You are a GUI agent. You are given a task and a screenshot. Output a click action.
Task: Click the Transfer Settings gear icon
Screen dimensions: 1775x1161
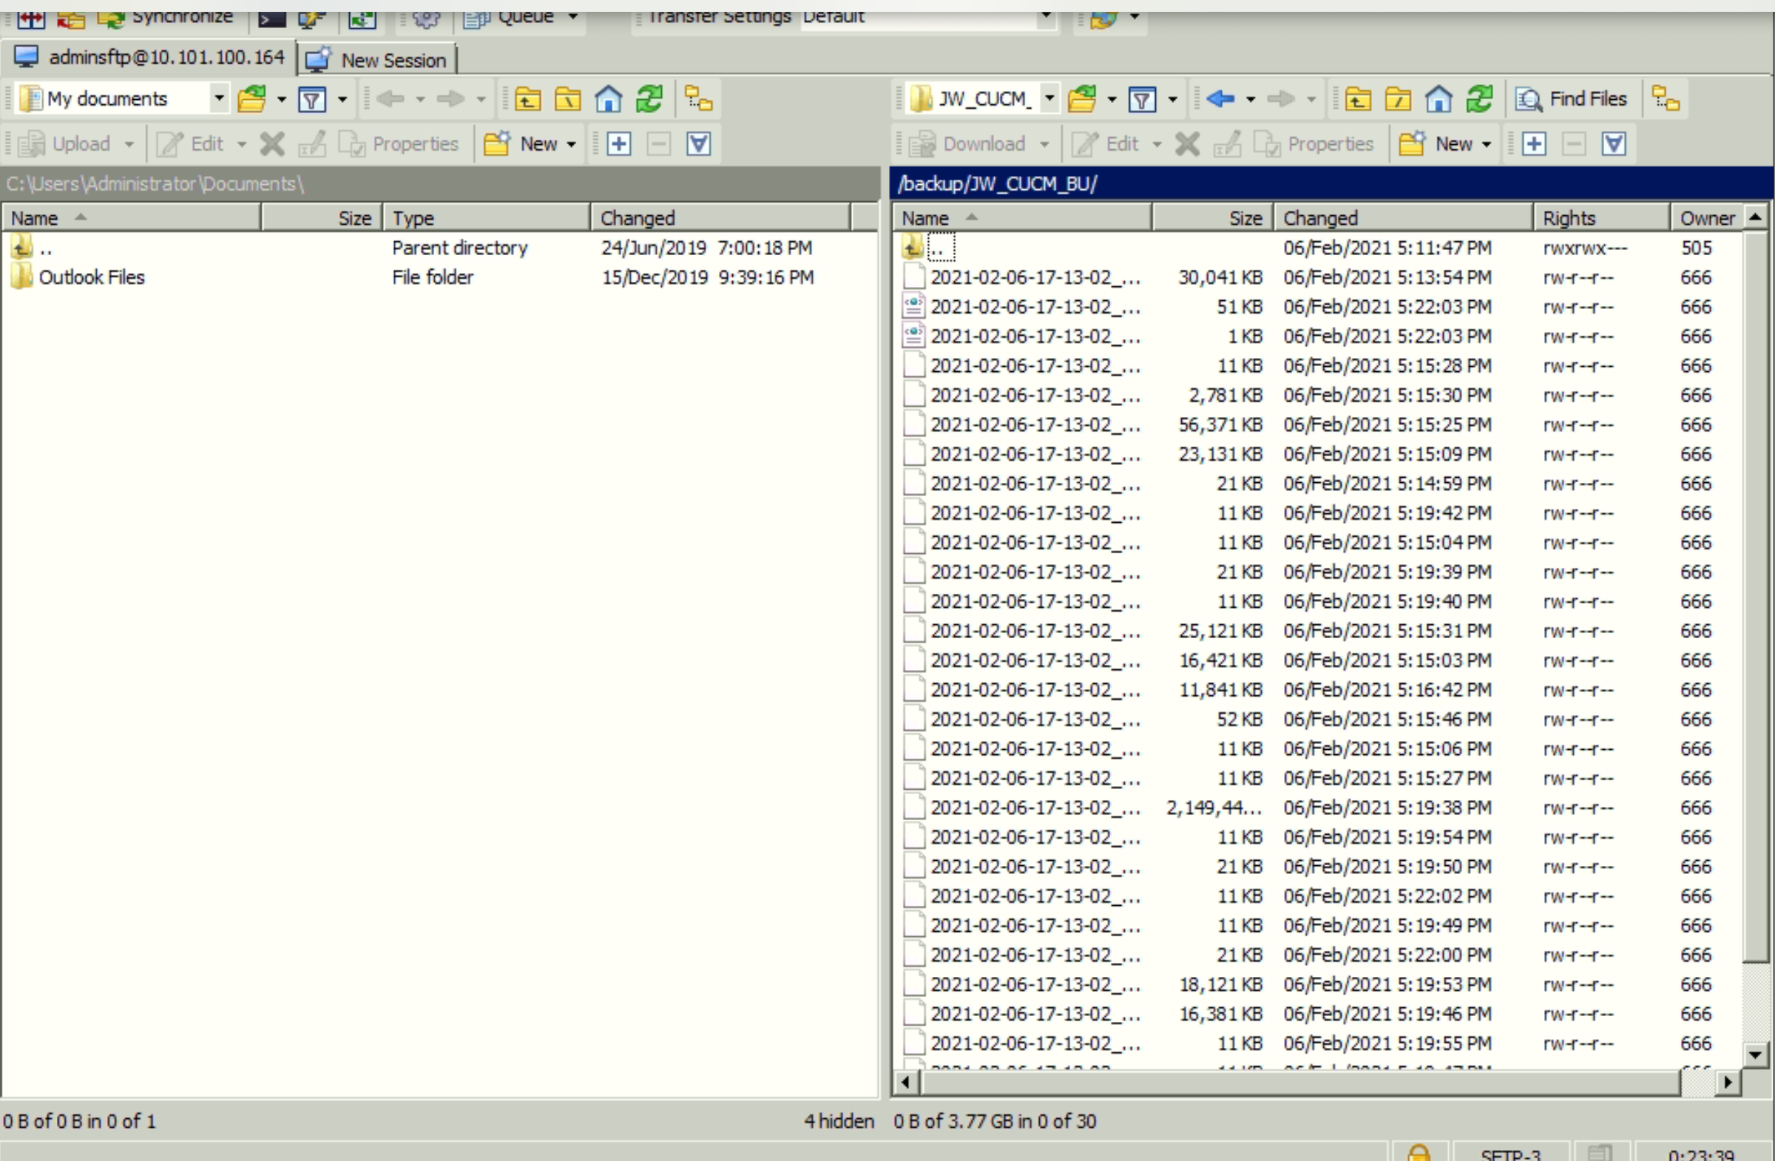point(427,18)
